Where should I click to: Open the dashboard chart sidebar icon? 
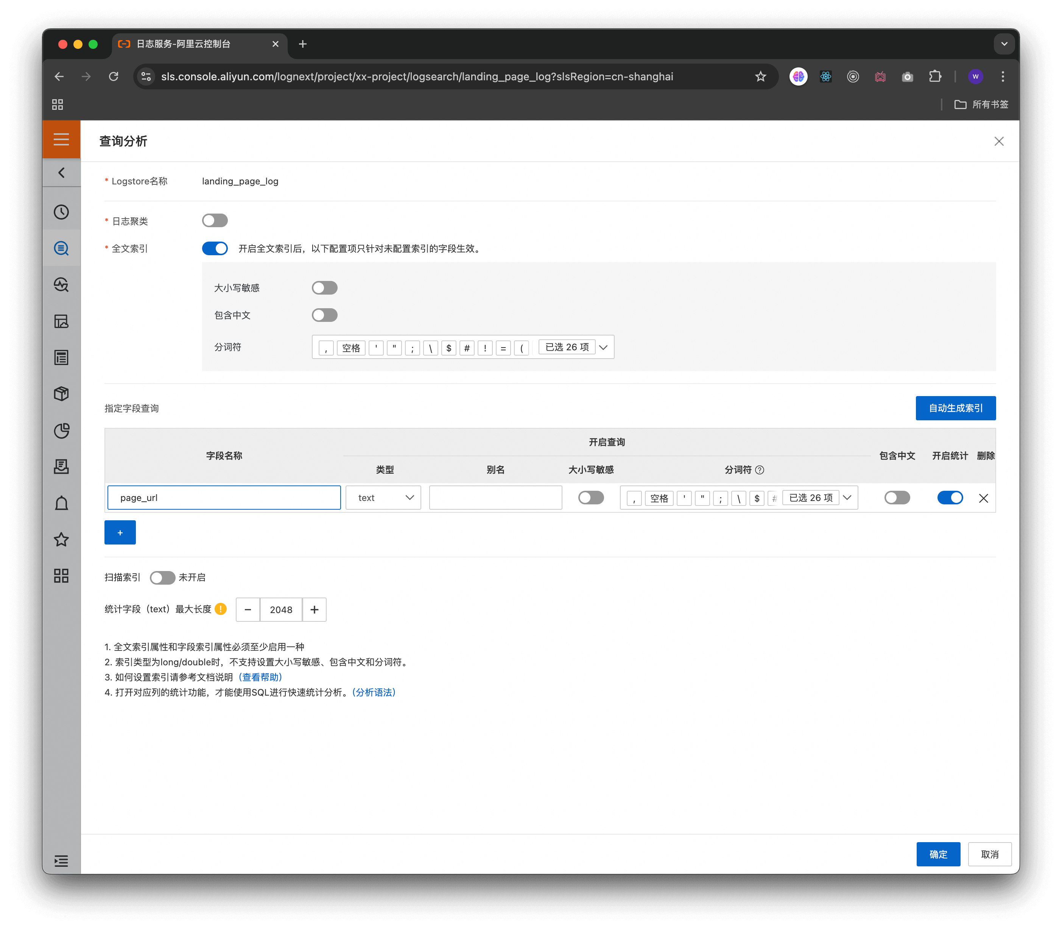coord(61,321)
